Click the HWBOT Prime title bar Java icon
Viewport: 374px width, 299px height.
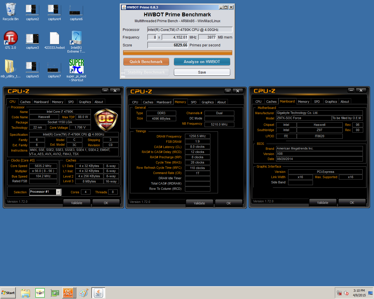(x=124, y=7)
